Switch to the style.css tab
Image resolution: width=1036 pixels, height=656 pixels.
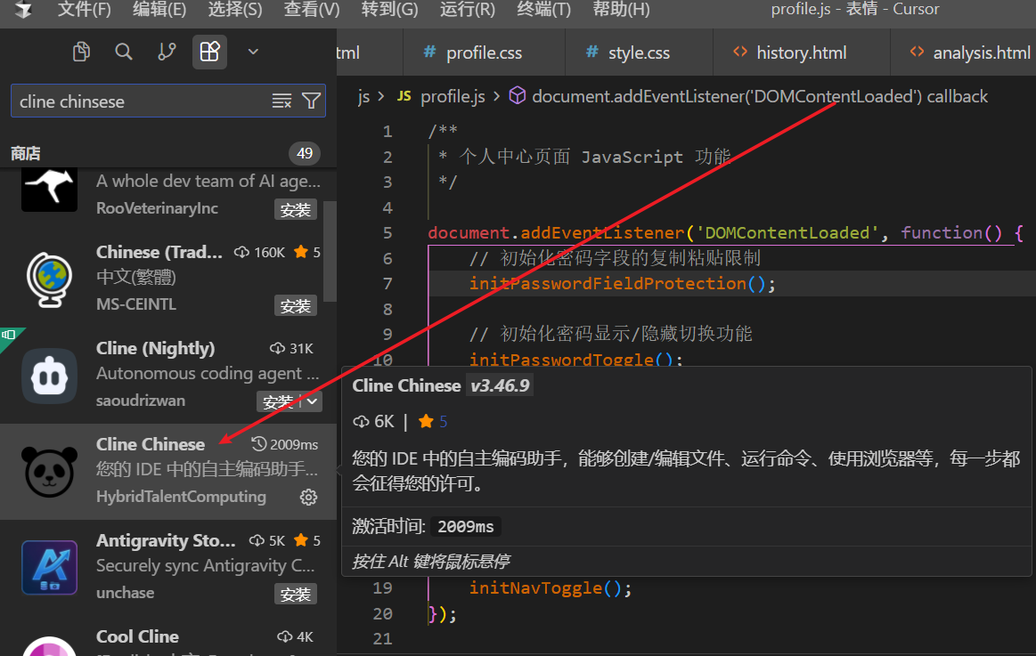pos(639,53)
